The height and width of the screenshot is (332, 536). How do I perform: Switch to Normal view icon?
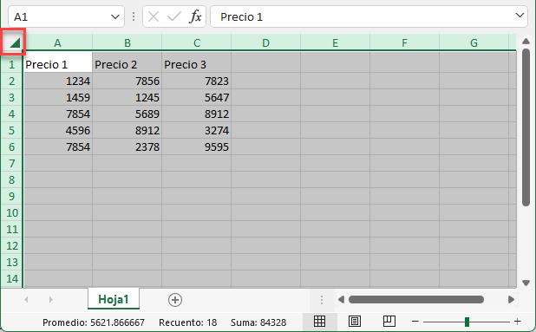point(320,322)
